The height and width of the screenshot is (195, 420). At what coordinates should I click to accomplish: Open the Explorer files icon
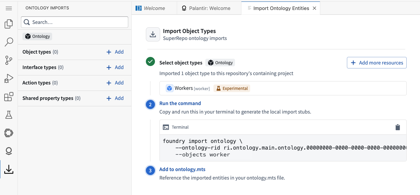(x=9, y=24)
